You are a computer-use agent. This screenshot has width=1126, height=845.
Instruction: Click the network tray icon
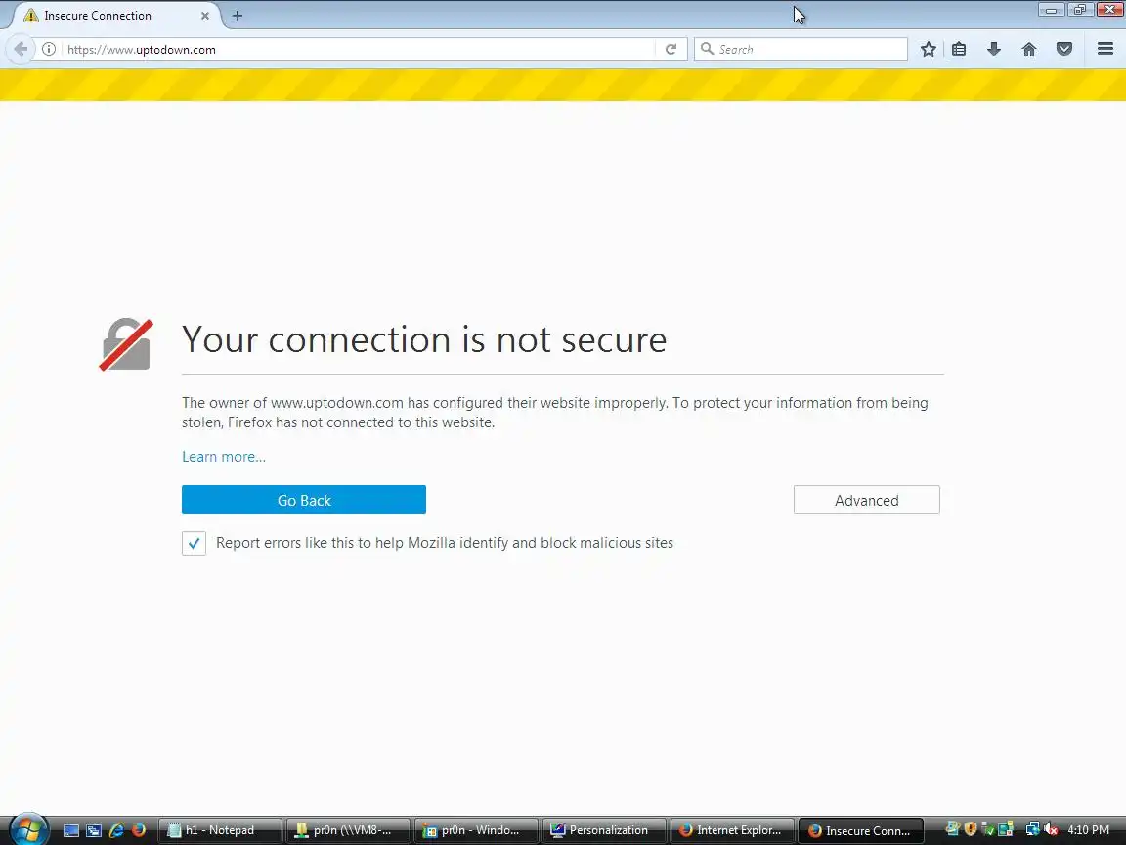pyautogui.click(x=1032, y=829)
